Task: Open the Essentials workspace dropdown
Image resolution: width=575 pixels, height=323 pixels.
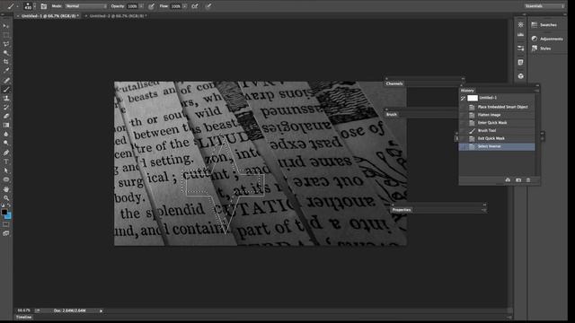Action: (x=544, y=6)
